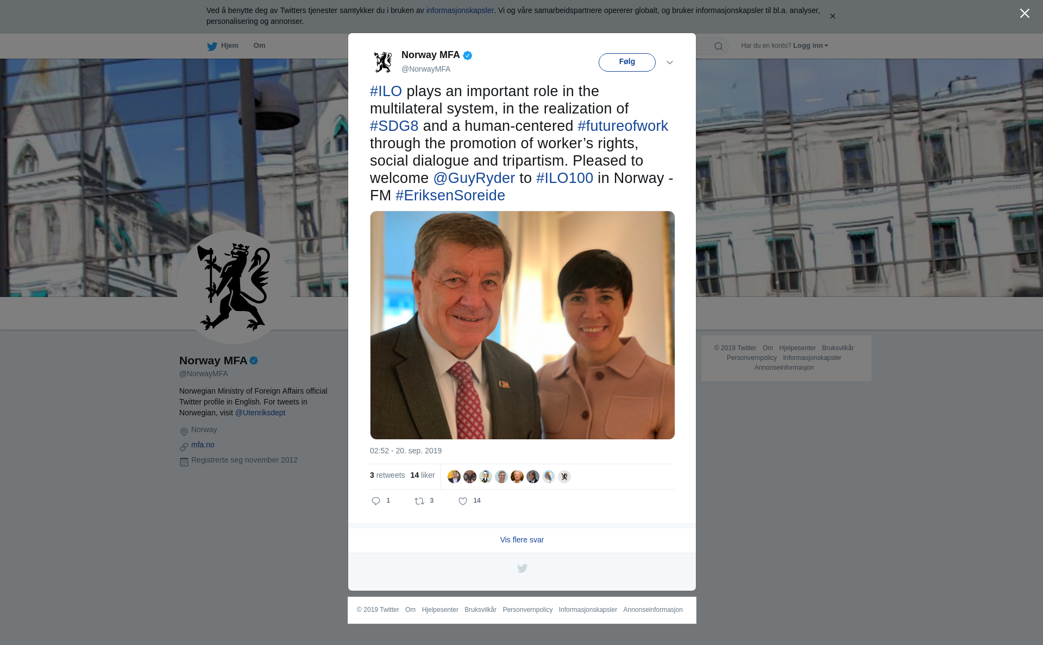Open the informasjonskapsler link in the banner
1043x645 pixels.
click(460, 10)
